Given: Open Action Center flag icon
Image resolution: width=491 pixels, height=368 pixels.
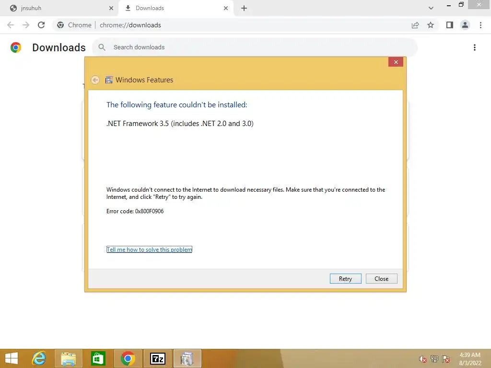Looking at the screenshot, I should (x=446, y=359).
